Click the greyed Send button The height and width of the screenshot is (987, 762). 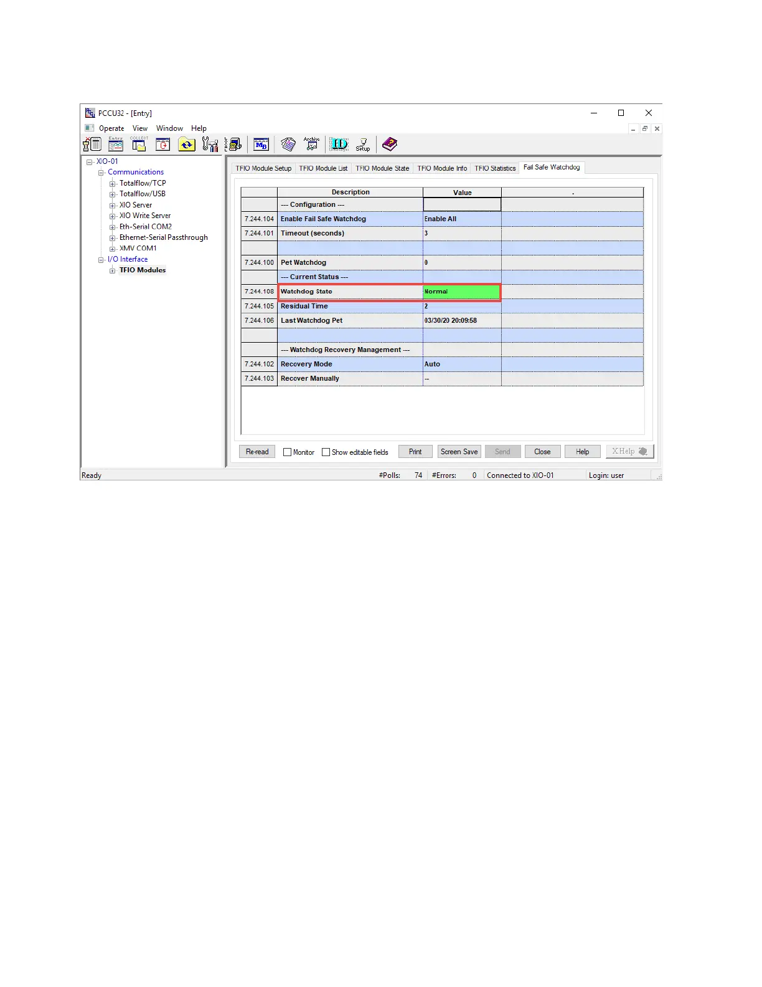[502, 452]
